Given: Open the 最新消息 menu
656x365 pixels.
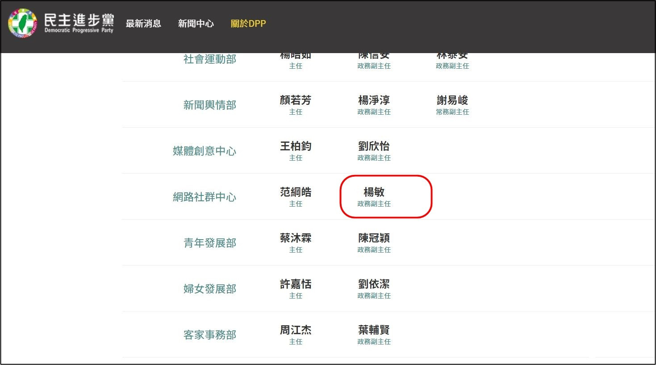Looking at the screenshot, I should 143,24.
